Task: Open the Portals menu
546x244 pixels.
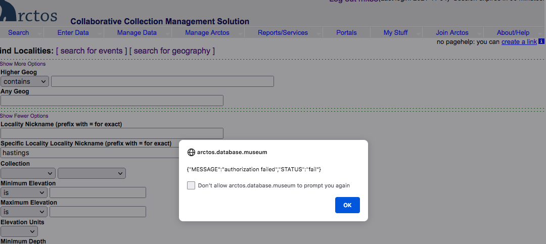Action: (x=346, y=33)
